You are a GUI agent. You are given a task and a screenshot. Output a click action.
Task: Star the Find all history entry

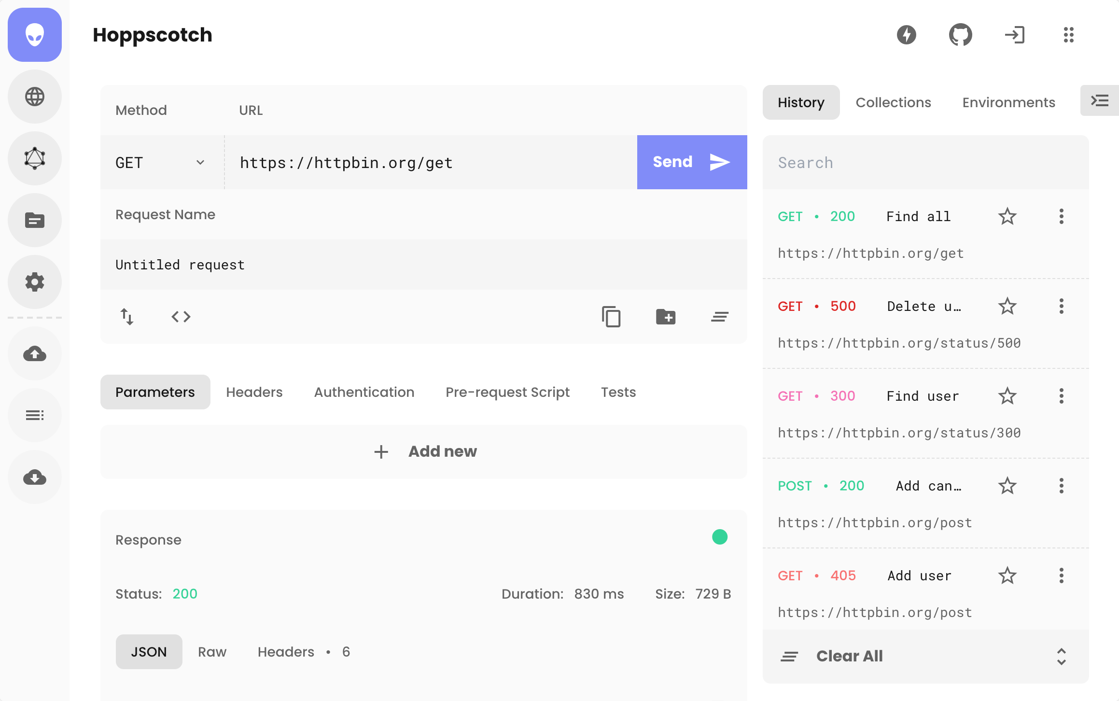1007,216
